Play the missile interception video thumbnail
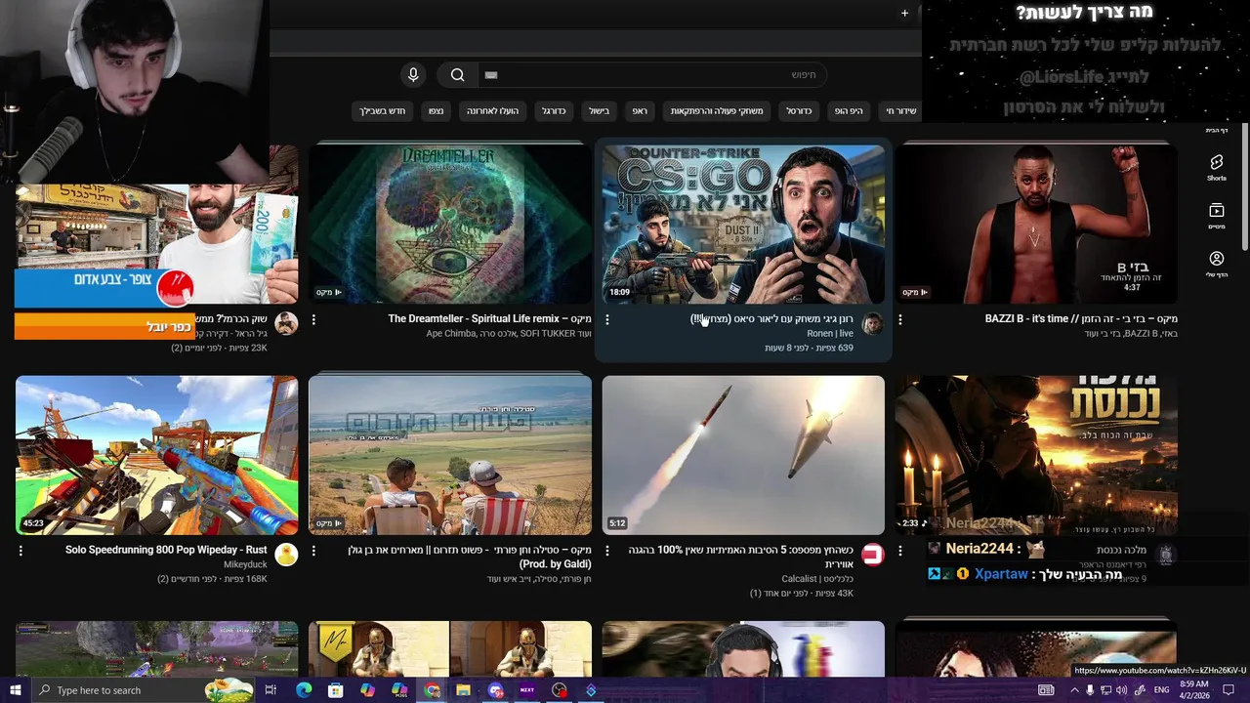 tap(743, 455)
